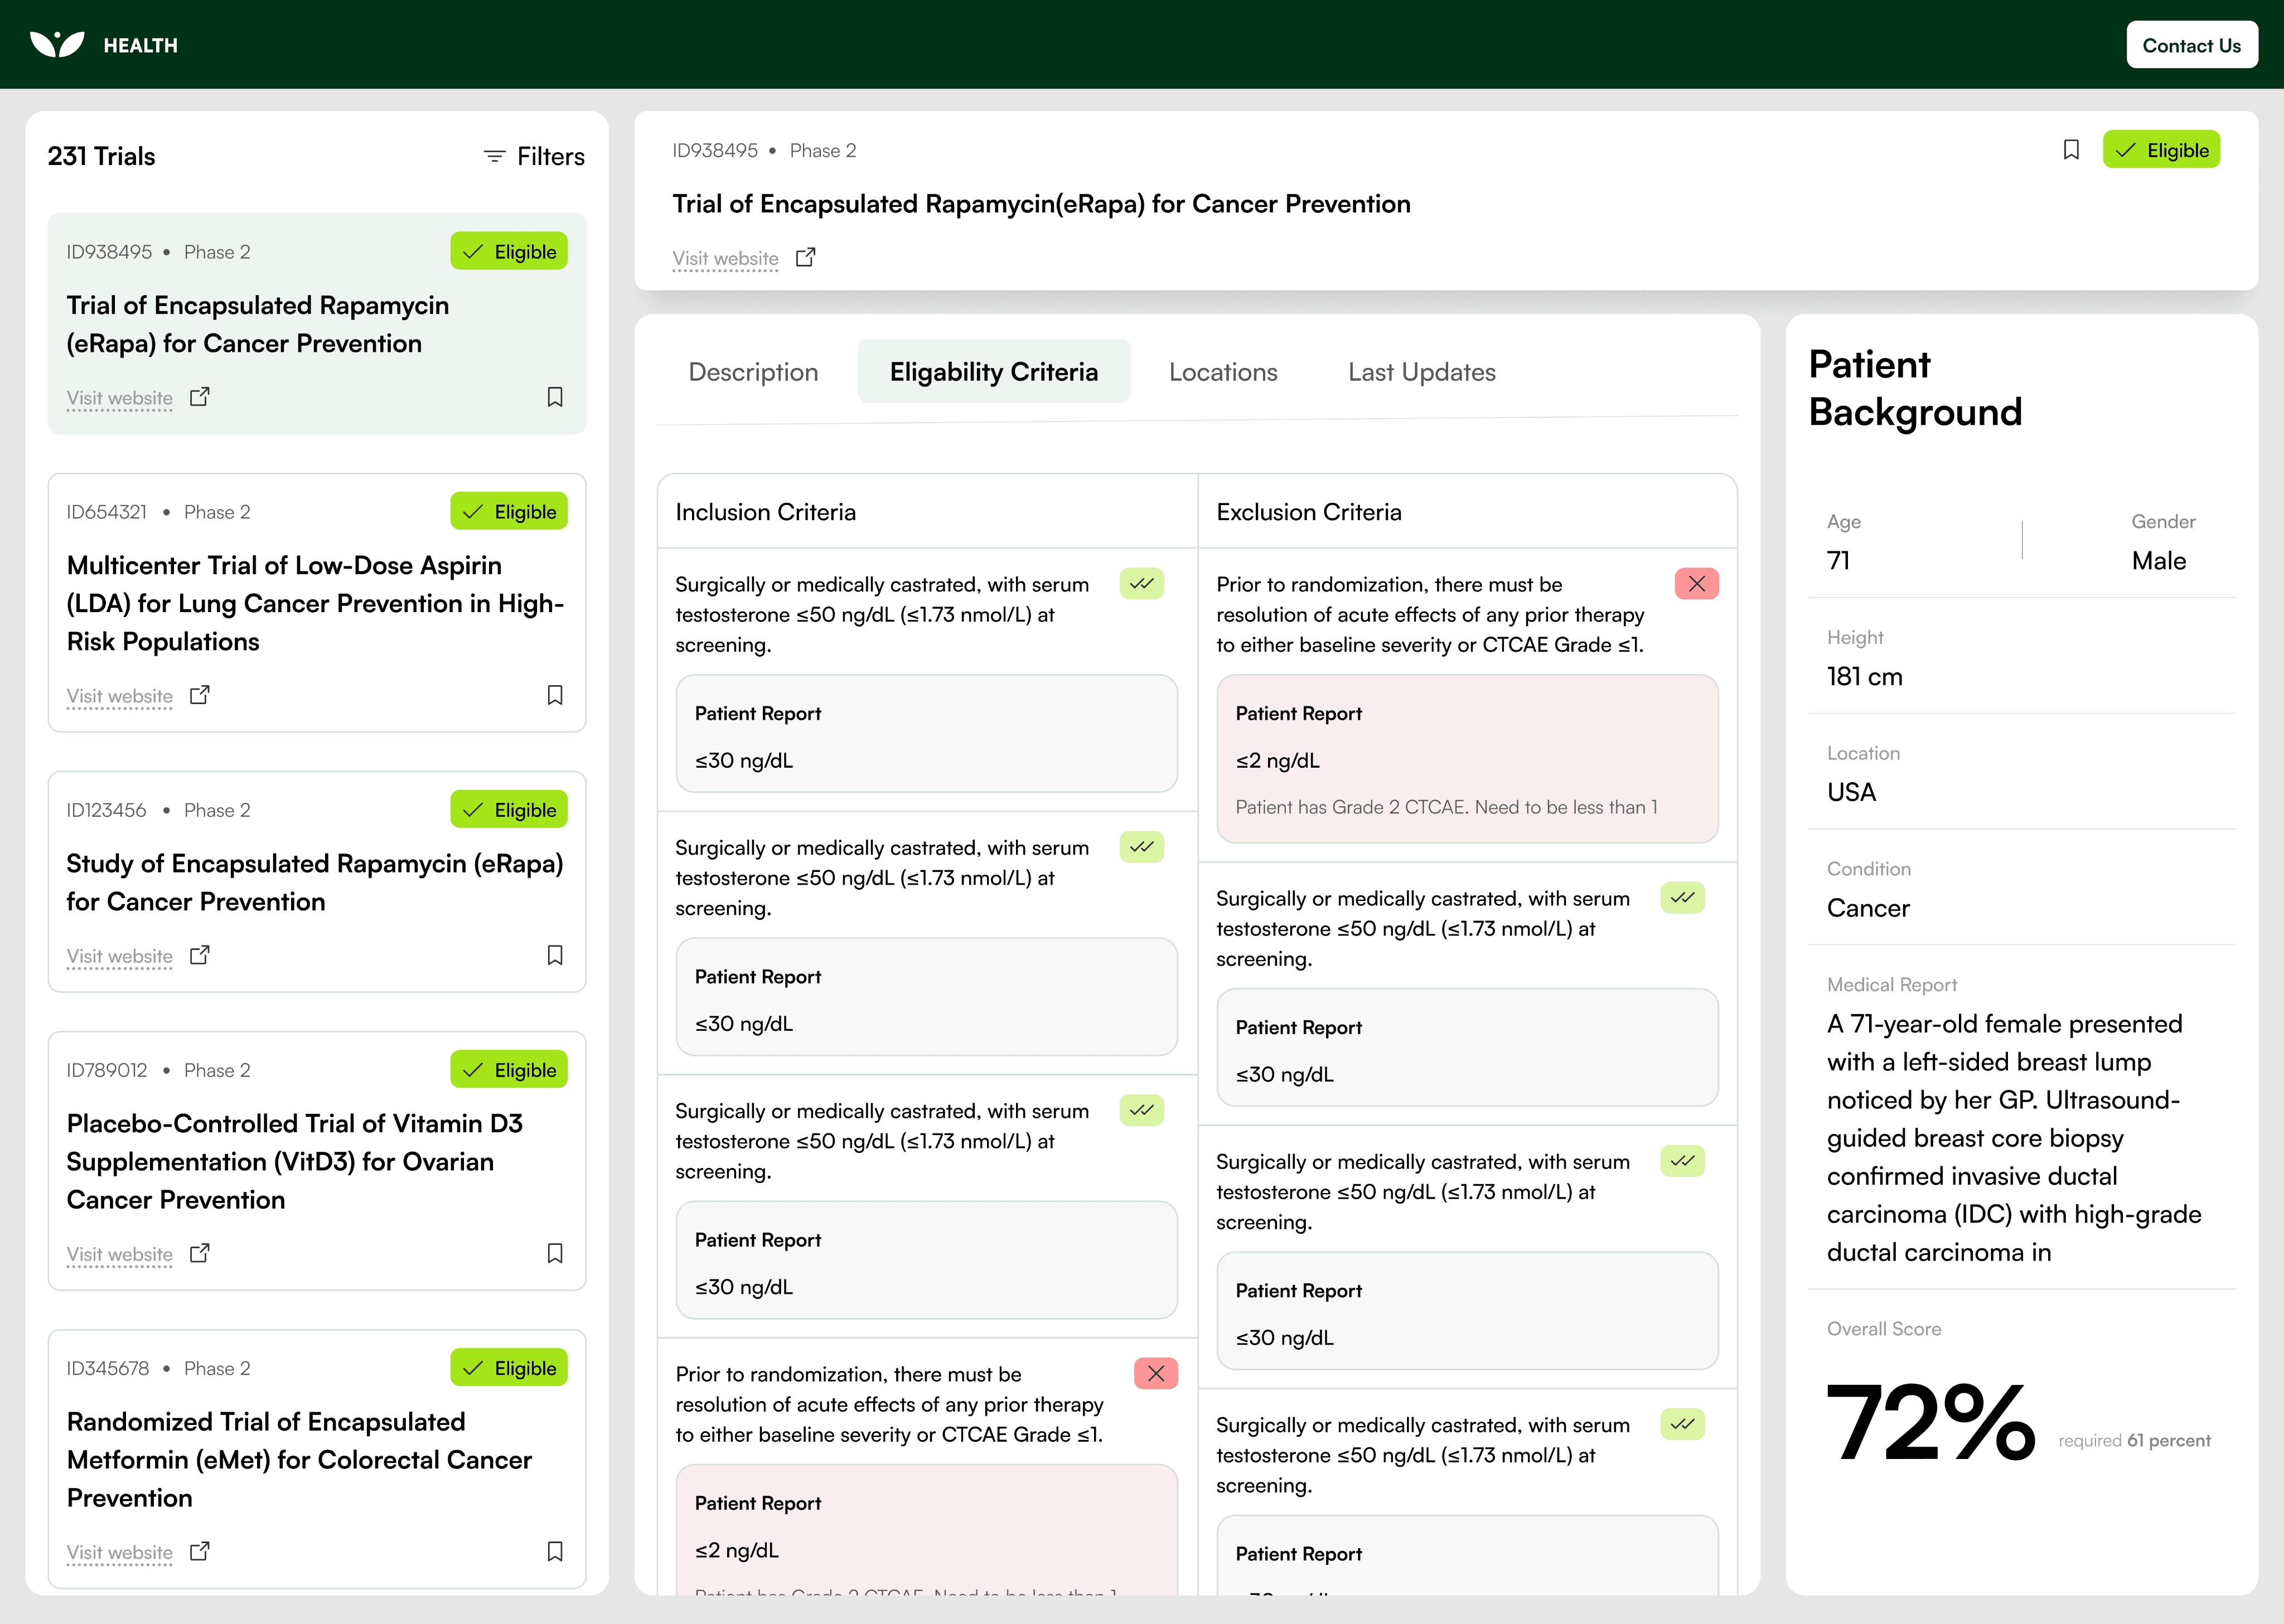Open the Locations tab
Image resolution: width=2284 pixels, height=1624 pixels.
[1223, 372]
